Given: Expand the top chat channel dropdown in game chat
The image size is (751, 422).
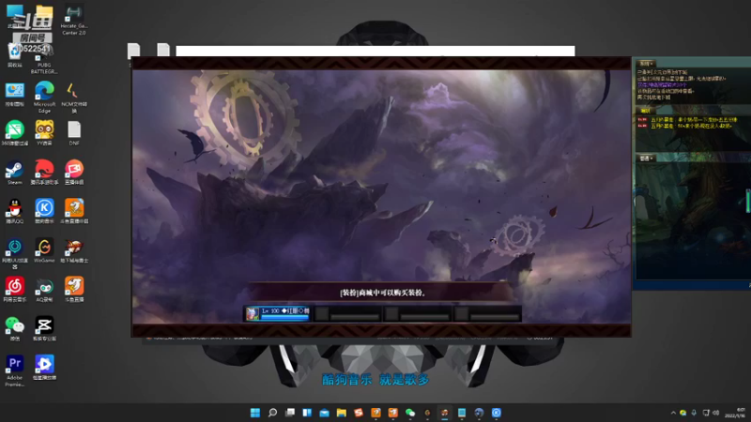Looking at the screenshot, I should (x=646, y=63).
